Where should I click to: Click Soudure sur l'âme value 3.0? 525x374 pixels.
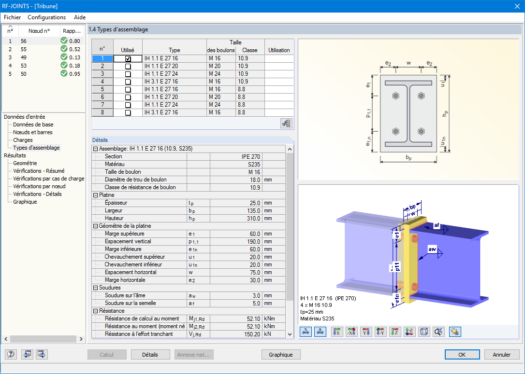point(236,295)
